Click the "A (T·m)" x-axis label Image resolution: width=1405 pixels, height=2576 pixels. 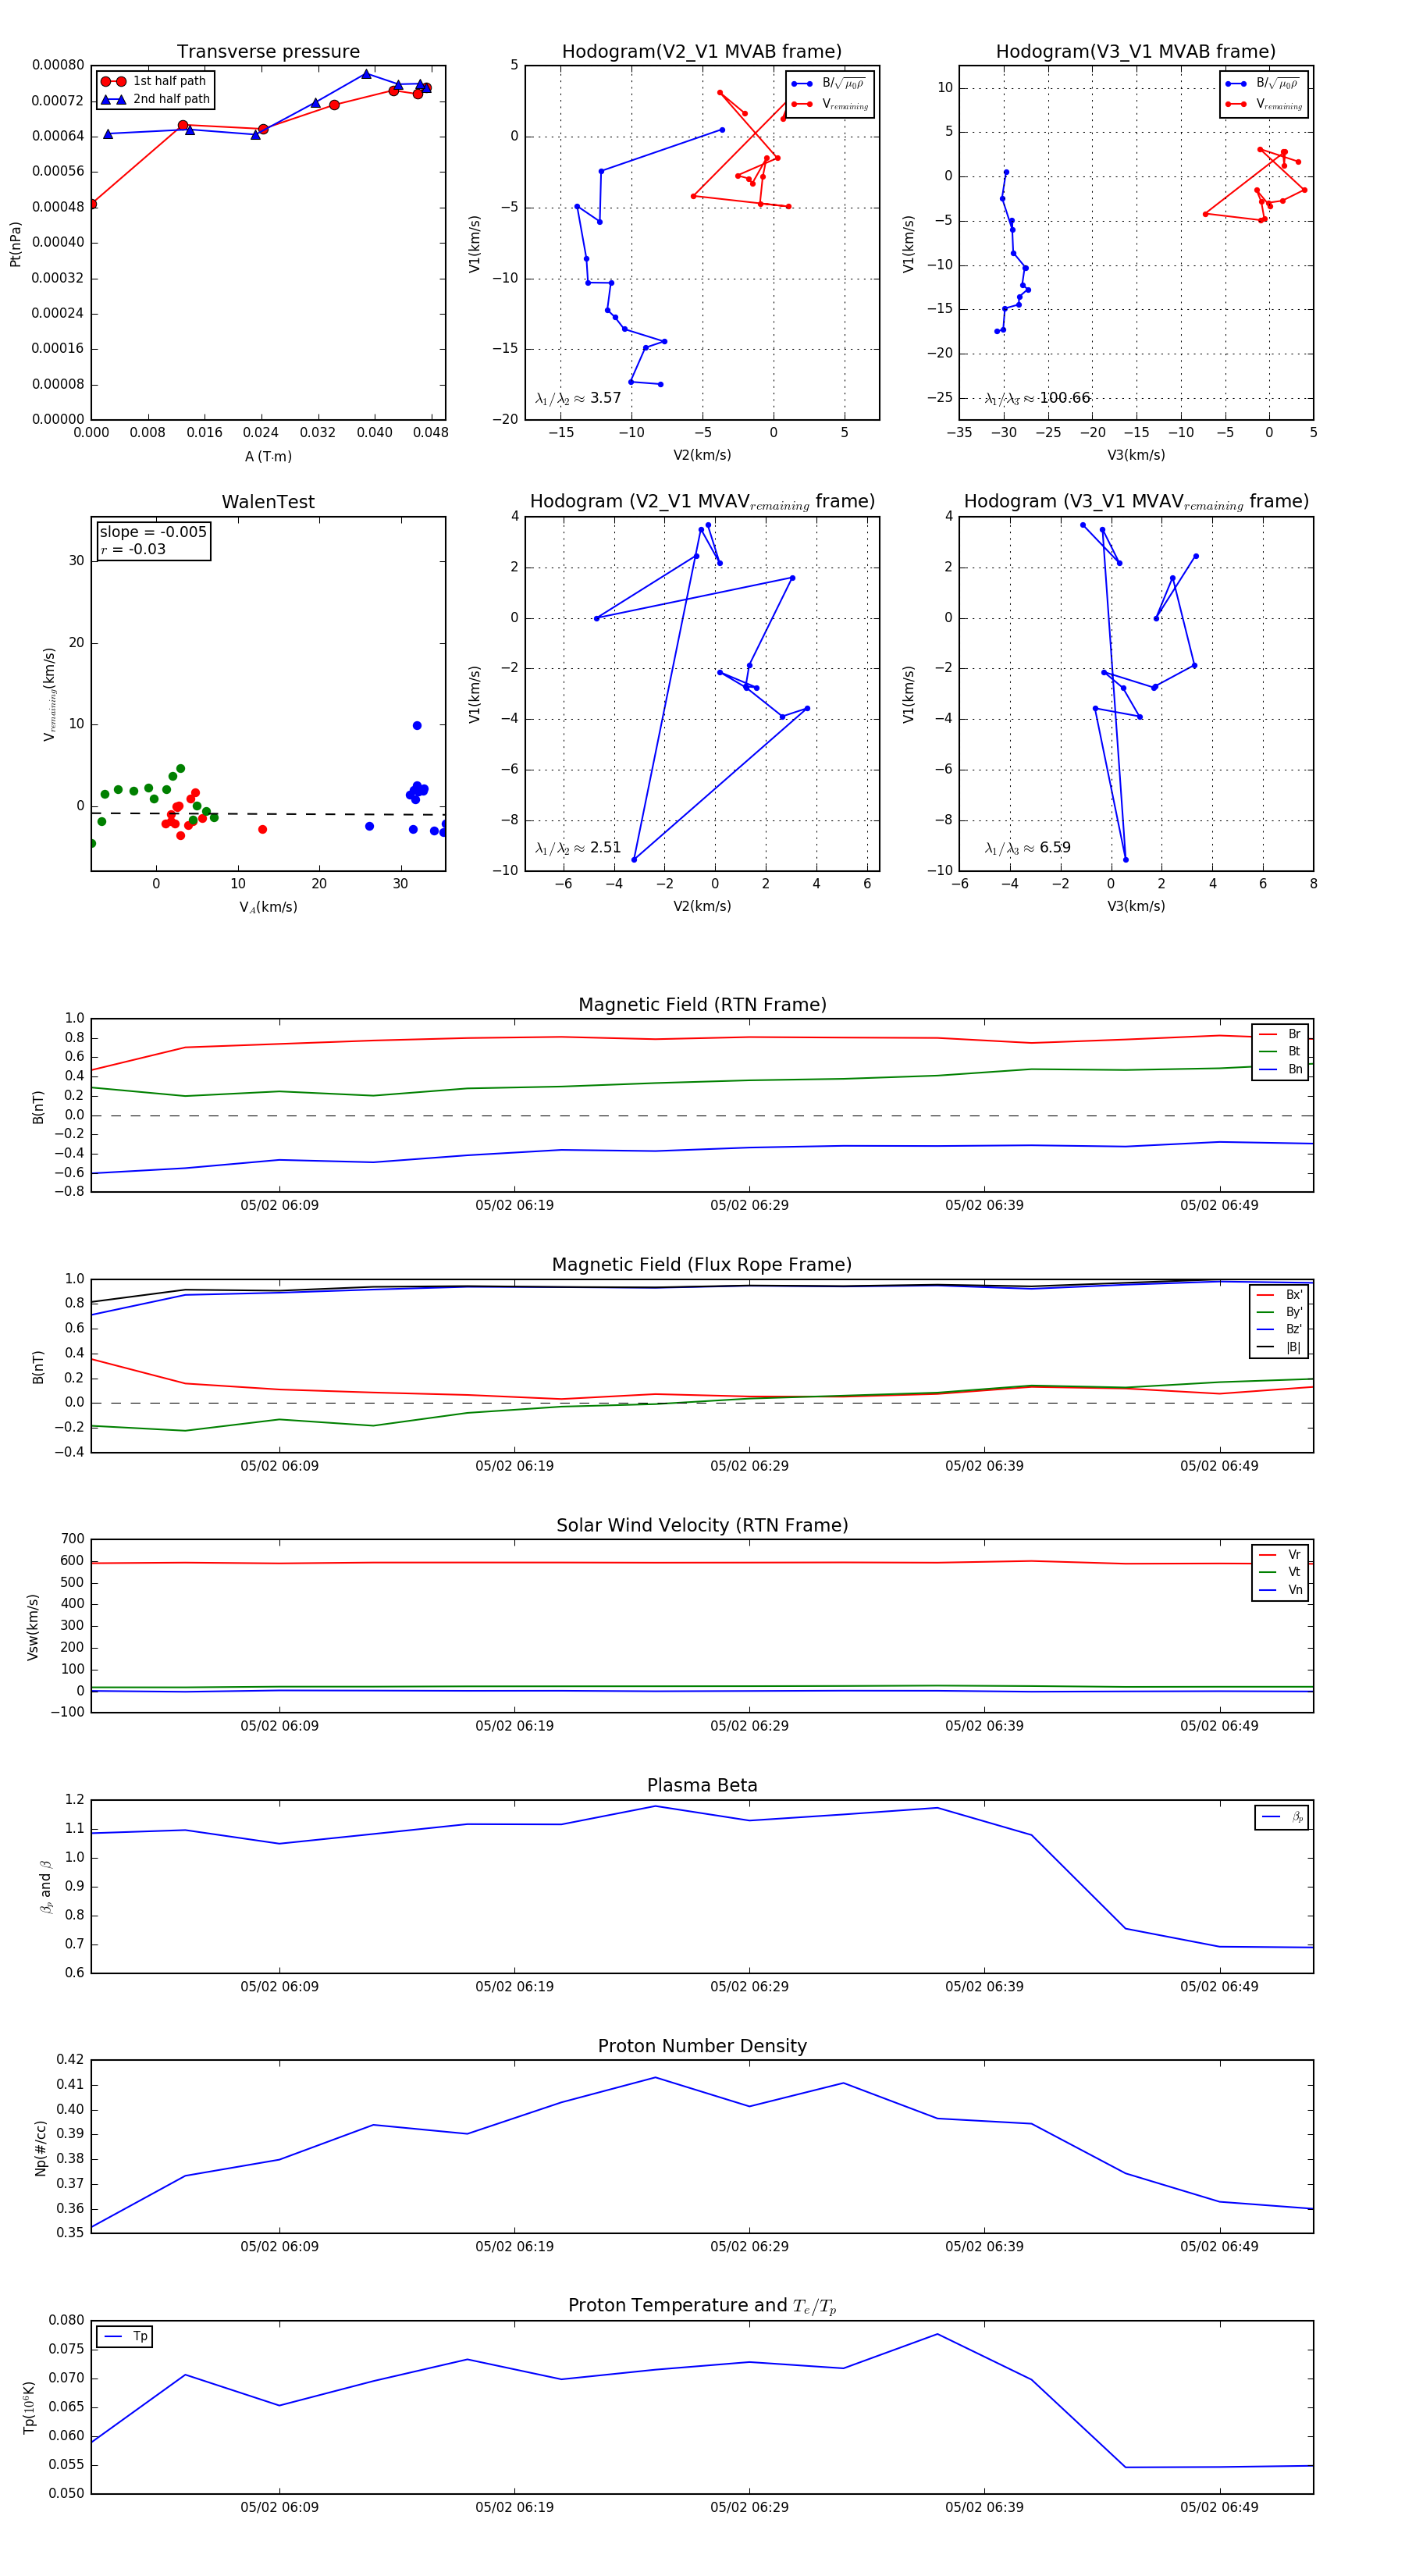click(x=268, y=456)
